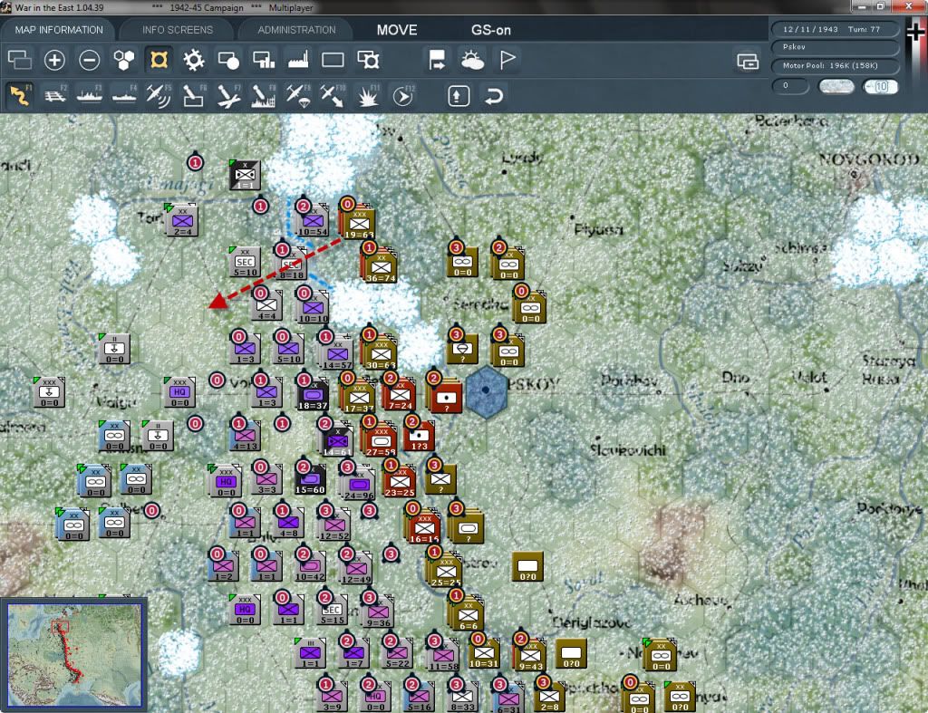This screenshot has width=928, height=713.
Task: Select the Soviet 36=74 unit stack
Action: tap(381, 266)
